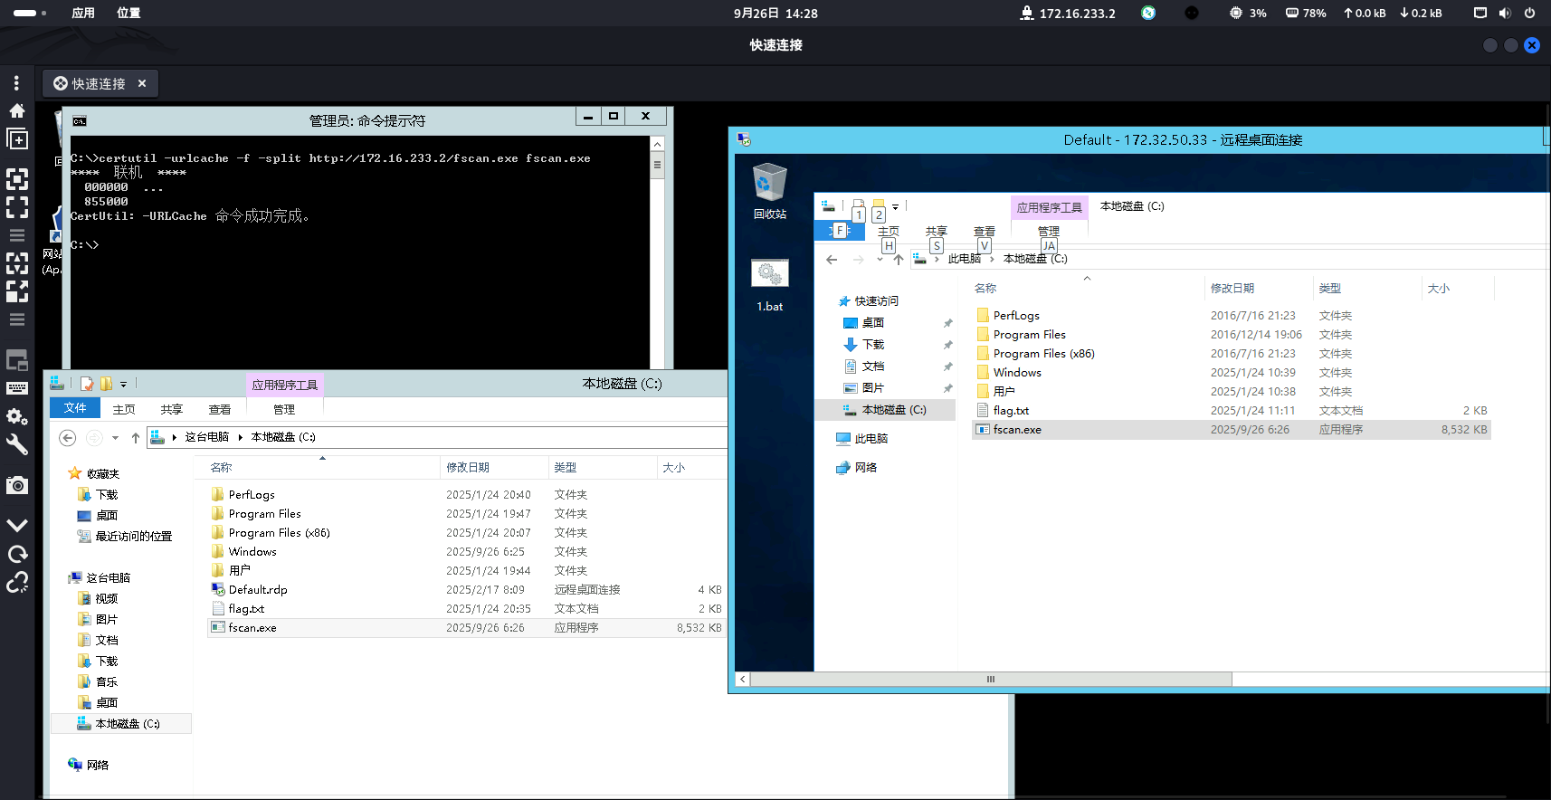Open Remmina preferences gears icon
Viewport: 1551px width, 800px height.
coord(16,416)
